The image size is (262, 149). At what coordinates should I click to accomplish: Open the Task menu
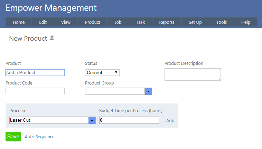(140, 22)
